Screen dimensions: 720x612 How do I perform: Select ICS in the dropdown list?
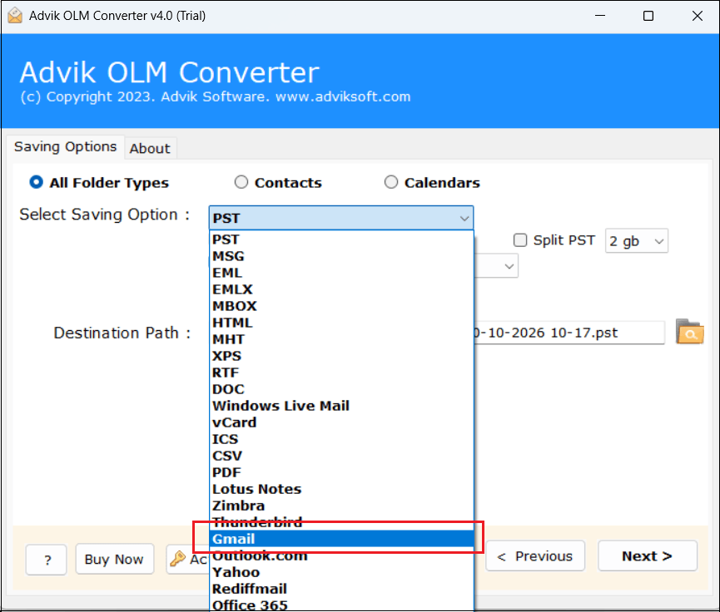pos(341,439)
